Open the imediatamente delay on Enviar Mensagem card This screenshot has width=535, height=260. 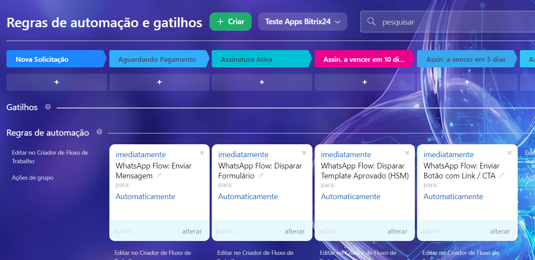click(140, 155)
